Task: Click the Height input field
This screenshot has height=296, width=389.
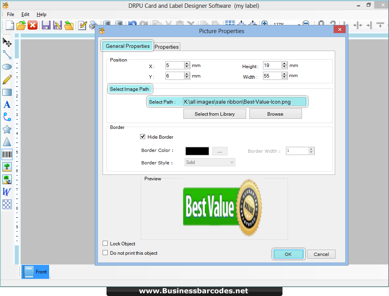Action: point(272,65)
